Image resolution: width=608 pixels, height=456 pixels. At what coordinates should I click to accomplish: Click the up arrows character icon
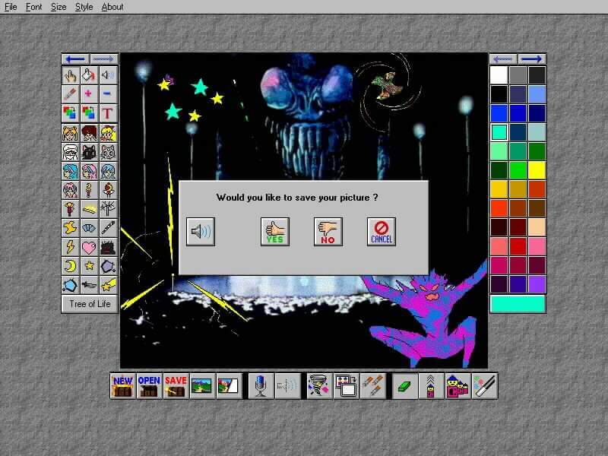pyautogui.click(x=431, y=386)
